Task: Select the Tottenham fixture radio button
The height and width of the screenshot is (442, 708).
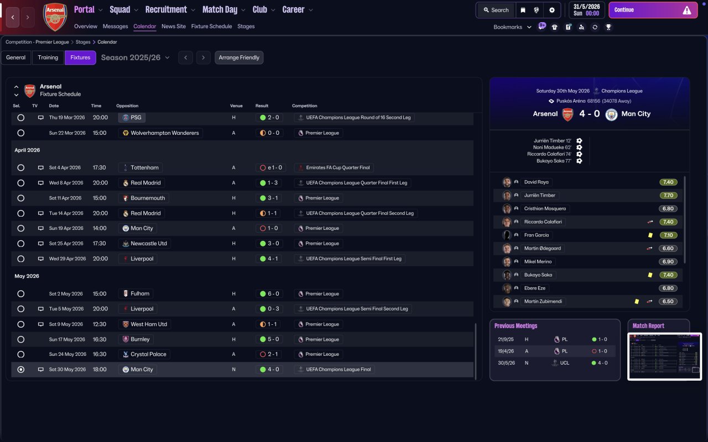Action: point(21,167)
